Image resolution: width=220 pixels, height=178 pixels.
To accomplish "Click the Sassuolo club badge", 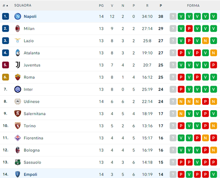I will pos(17,162).
